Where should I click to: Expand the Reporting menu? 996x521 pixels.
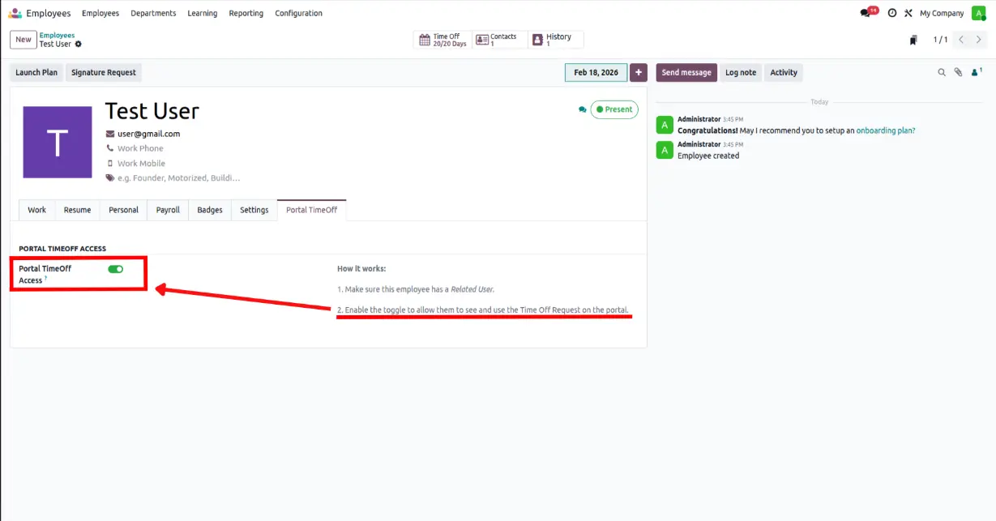[246, 13]
